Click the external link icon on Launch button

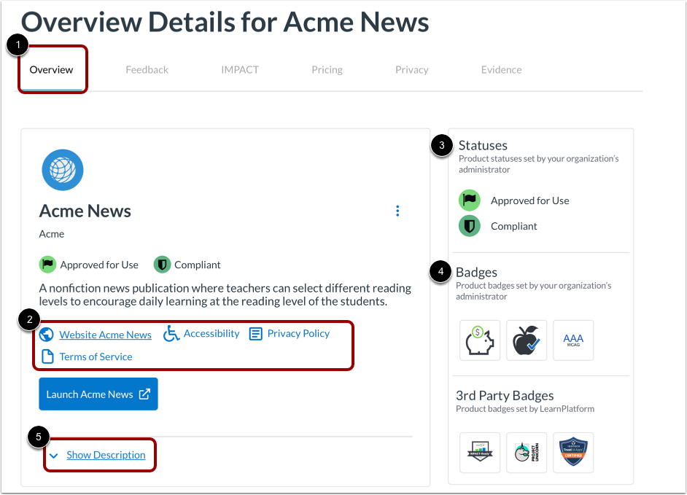point(144,394)
